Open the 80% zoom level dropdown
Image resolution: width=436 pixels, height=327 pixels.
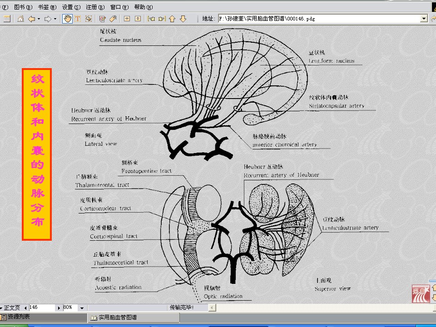[x=82, y=308]
